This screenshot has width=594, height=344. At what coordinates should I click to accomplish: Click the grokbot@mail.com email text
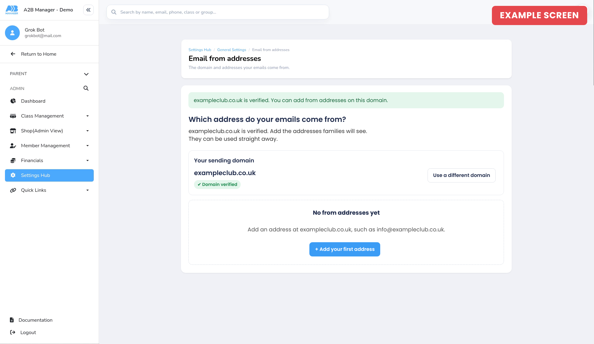coord(43,36)
